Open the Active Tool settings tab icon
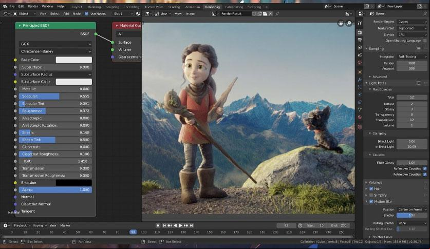Screen dimensions: 430x249 coord(360,23)
